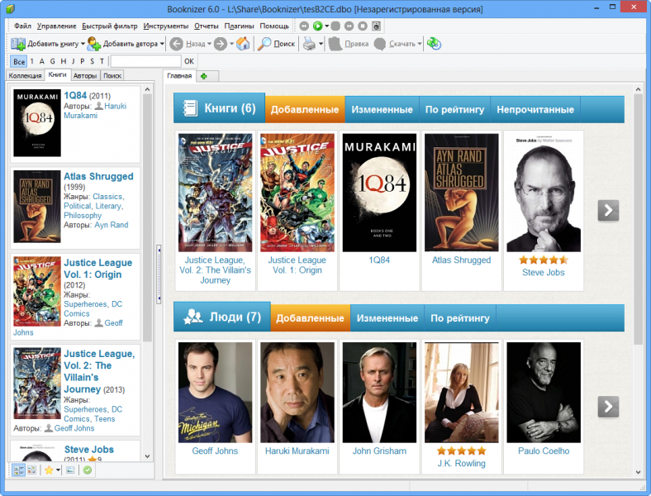This screenshot has width=651, height=496.
Task: Add a new tab with the green plus icon
Action: pyautogui.click(x=204, y=76)
